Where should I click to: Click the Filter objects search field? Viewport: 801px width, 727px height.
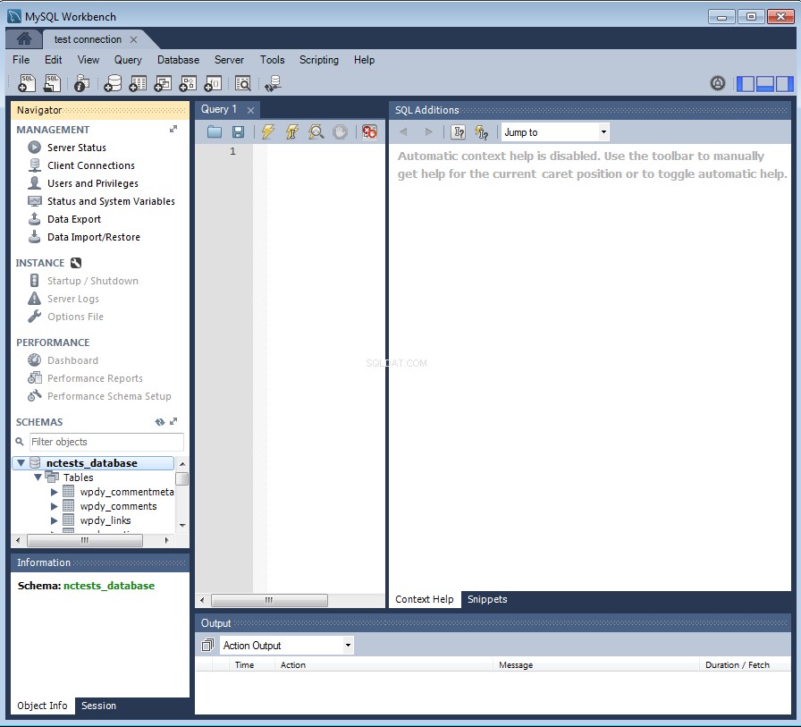tap(106, 442)
